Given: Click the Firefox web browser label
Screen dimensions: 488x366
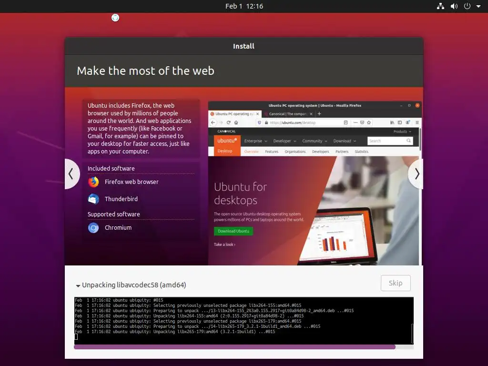Looking at the screenshot, I should point(132,182).
